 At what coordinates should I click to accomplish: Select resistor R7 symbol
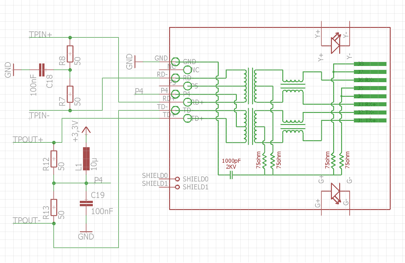70,94
